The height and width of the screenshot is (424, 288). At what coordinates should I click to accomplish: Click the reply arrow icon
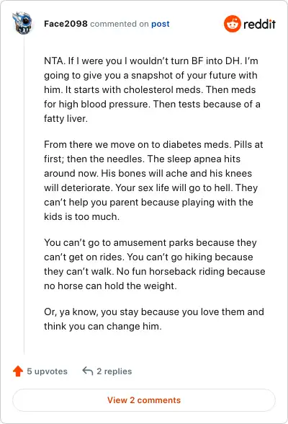[88, 371]
